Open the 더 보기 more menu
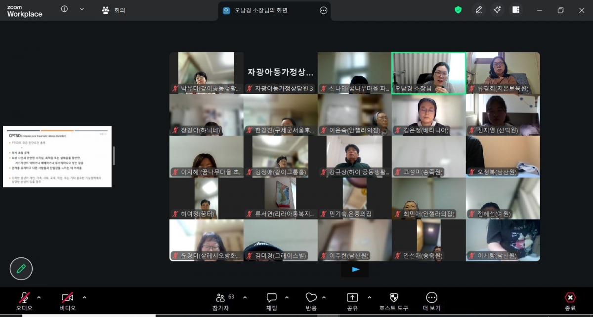 (431, 301)
